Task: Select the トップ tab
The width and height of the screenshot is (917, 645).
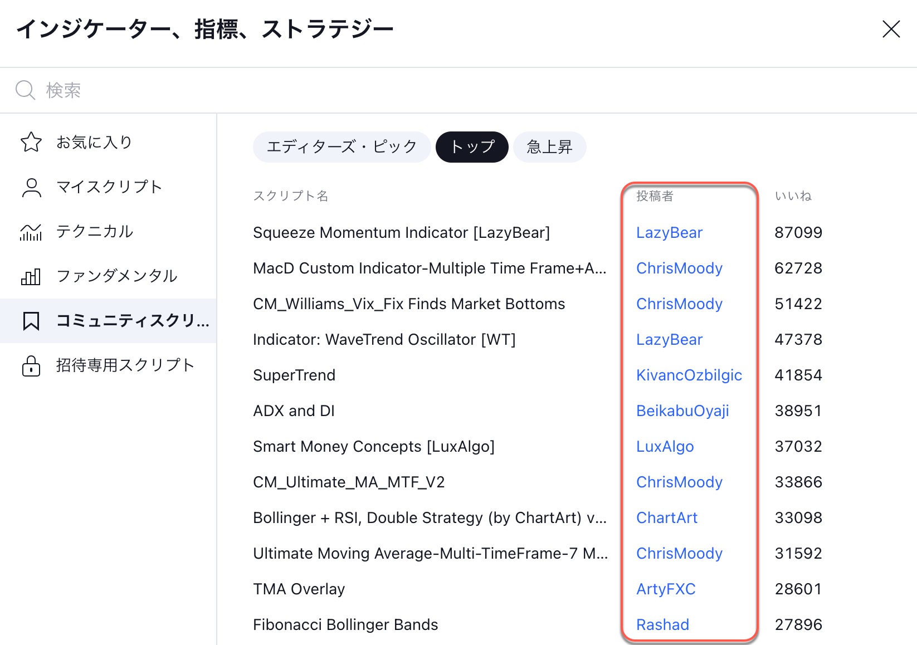Action: pos(472,147)
